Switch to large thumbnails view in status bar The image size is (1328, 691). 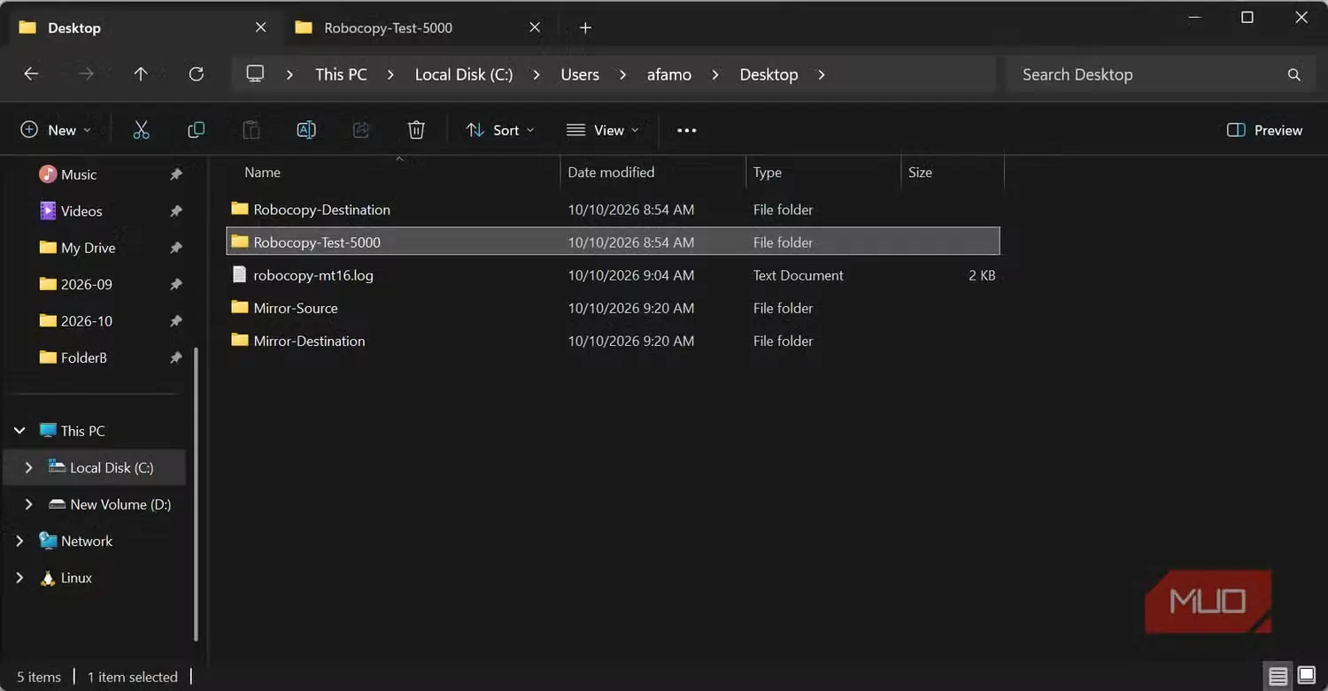click(x=1307, y=677)
